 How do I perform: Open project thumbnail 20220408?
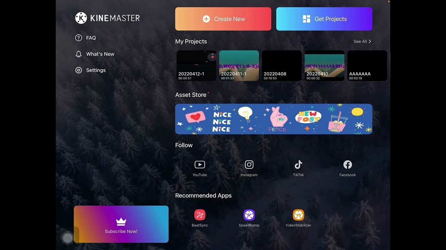click(x=282, y=66)
